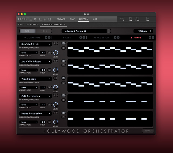Open Viola Spiccato instrument dropdown

(x=36, y=79)
